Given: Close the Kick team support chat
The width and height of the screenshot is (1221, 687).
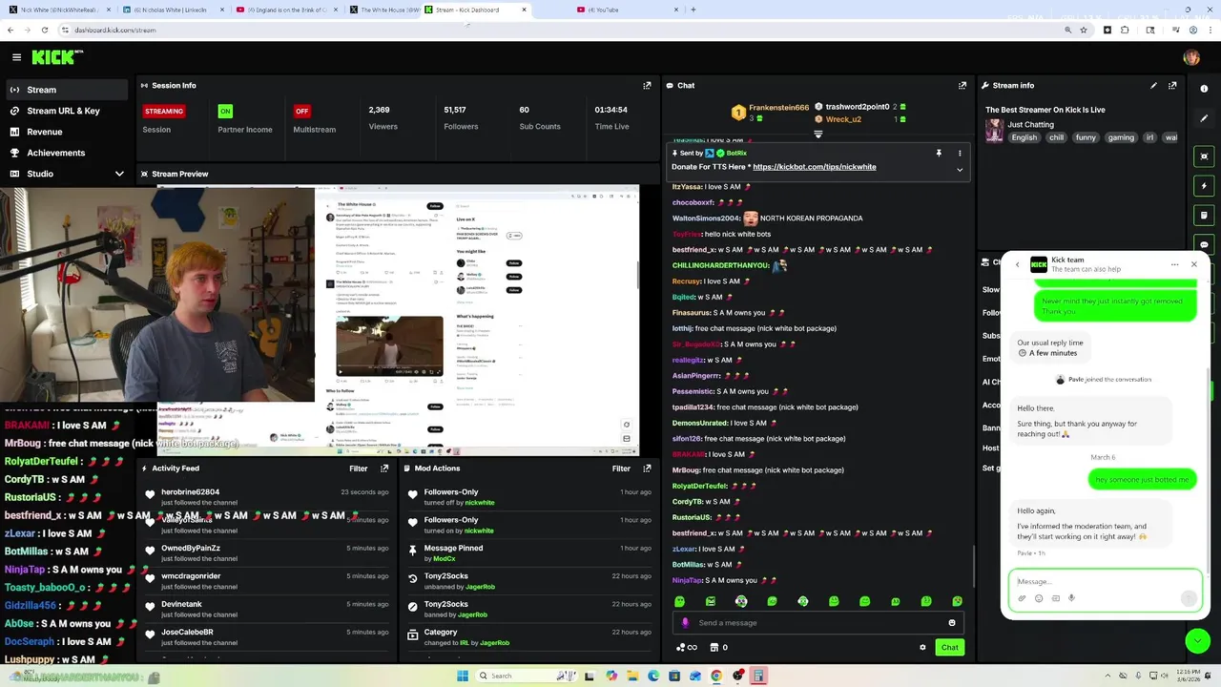Looking at the screenshot, I should point(1193,264).
